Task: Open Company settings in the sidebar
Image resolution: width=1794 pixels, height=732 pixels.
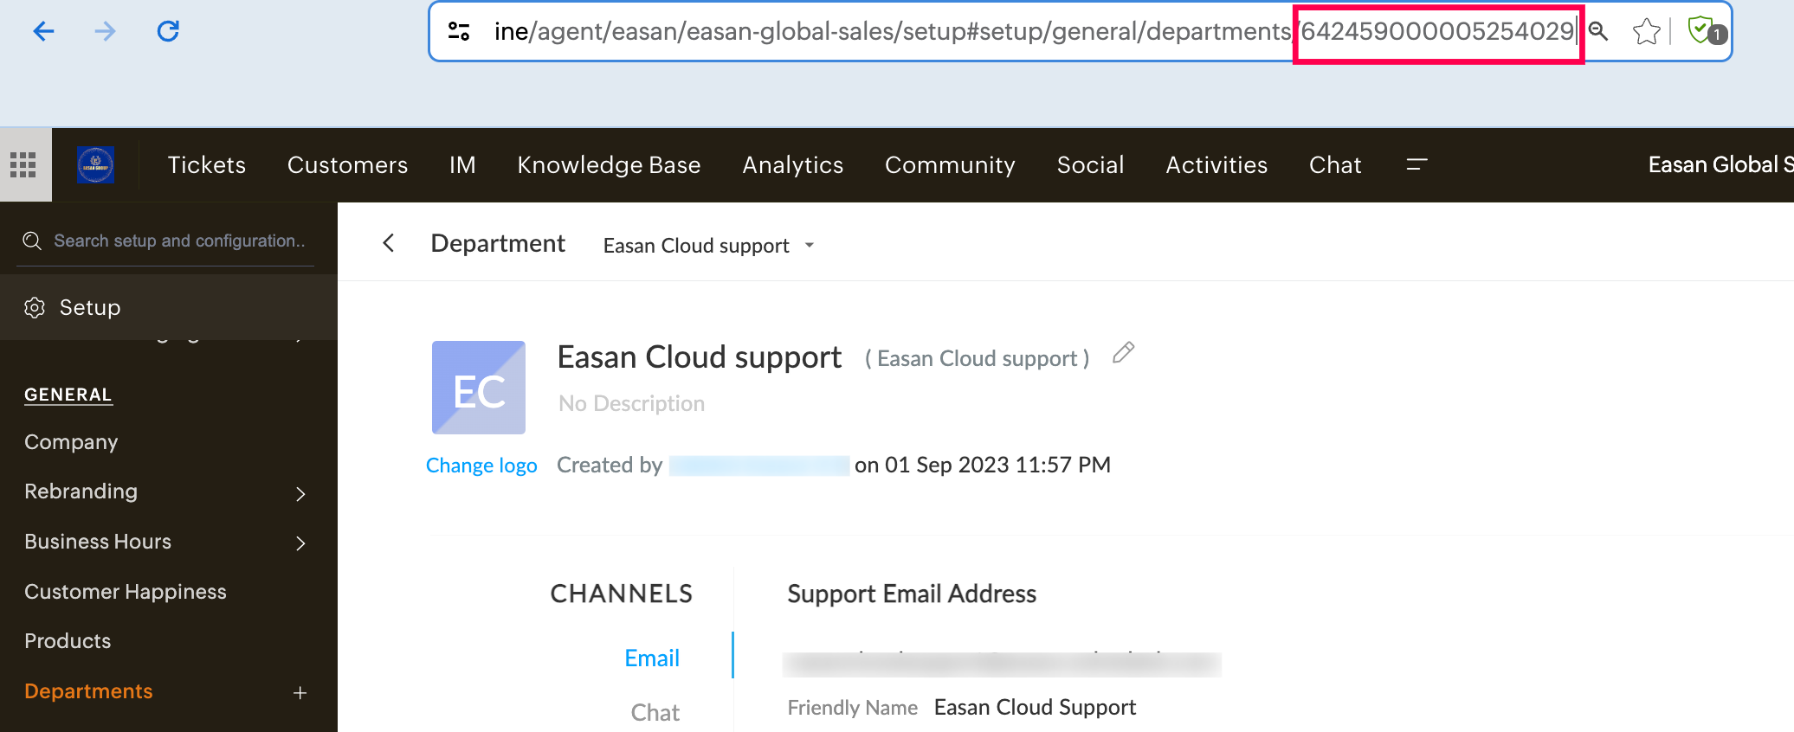Action: pyautogui.click(x=71, y=442)
